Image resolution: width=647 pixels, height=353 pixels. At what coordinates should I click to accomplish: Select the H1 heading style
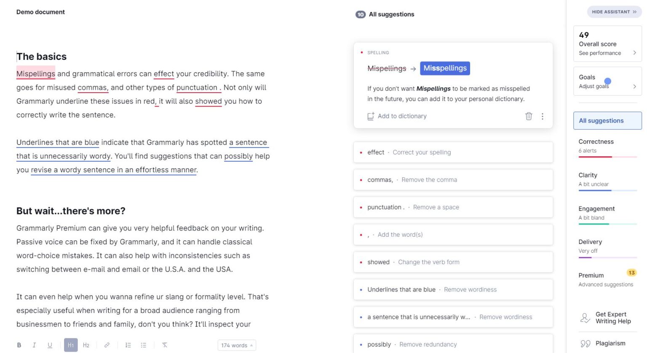[71, 345]
